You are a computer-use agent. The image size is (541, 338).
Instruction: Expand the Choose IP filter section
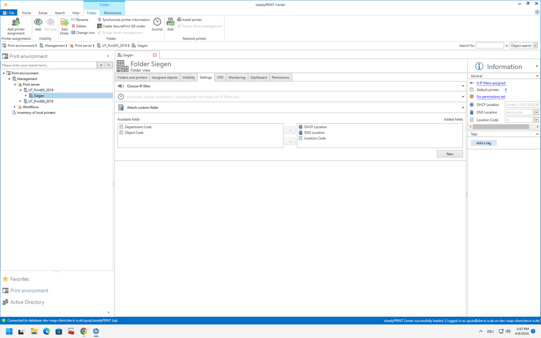463,86
